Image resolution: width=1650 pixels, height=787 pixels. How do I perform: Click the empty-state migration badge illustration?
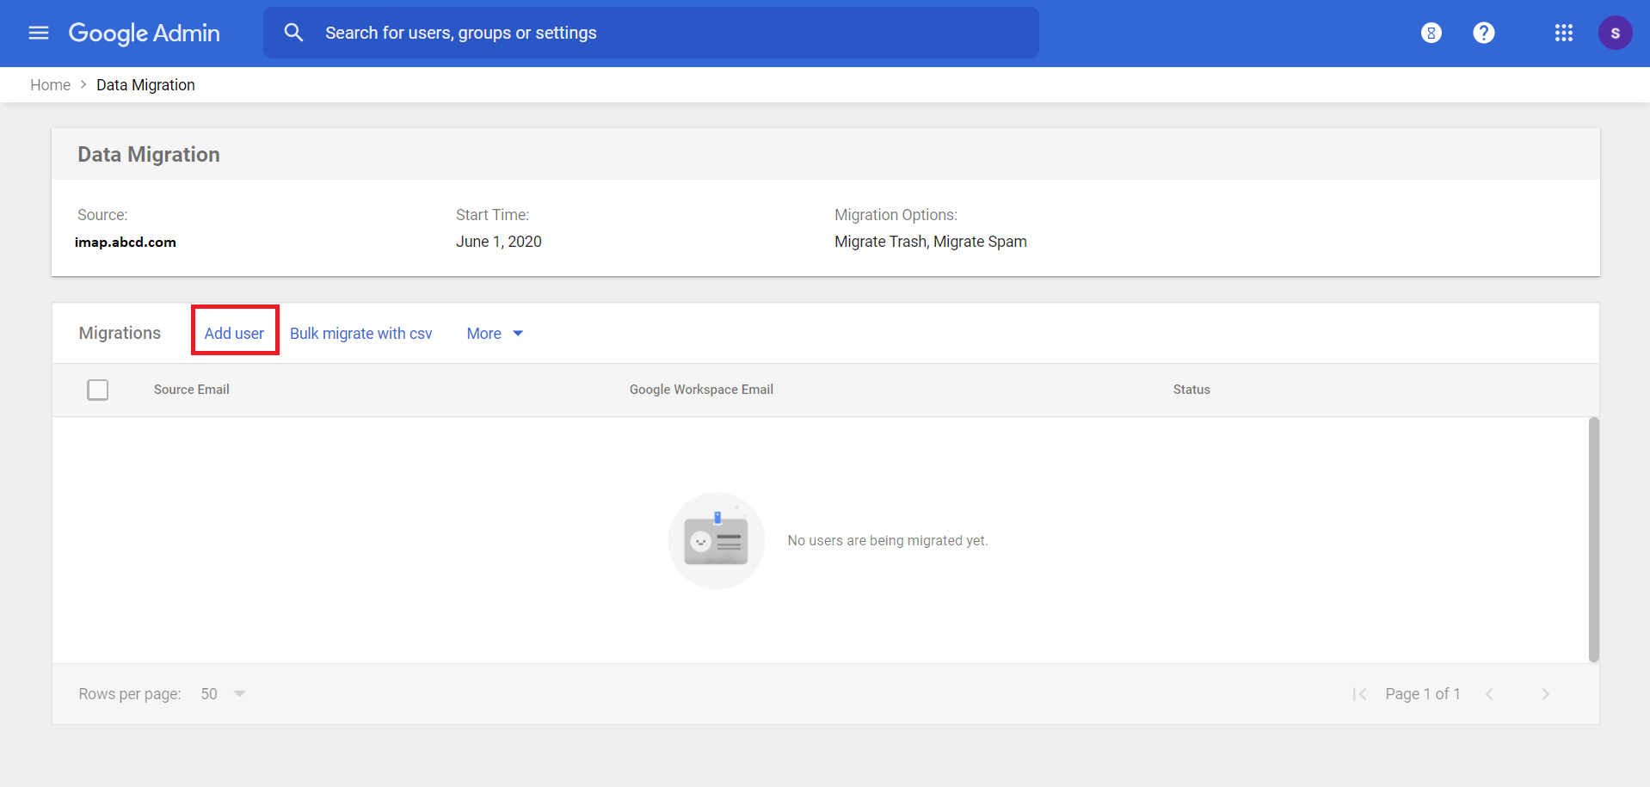(x=716, y=540)
